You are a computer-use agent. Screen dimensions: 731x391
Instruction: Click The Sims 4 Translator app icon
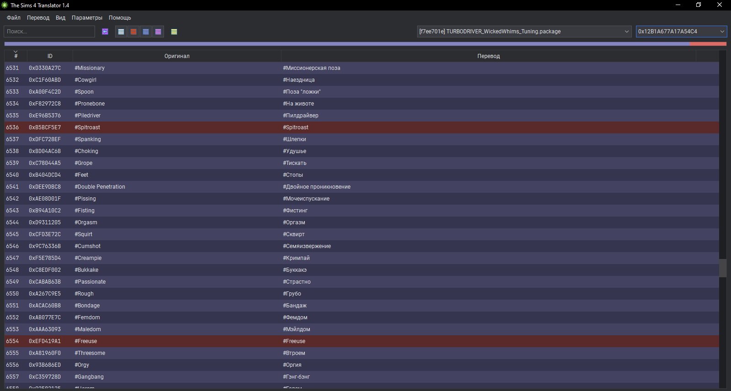[5, 5]
